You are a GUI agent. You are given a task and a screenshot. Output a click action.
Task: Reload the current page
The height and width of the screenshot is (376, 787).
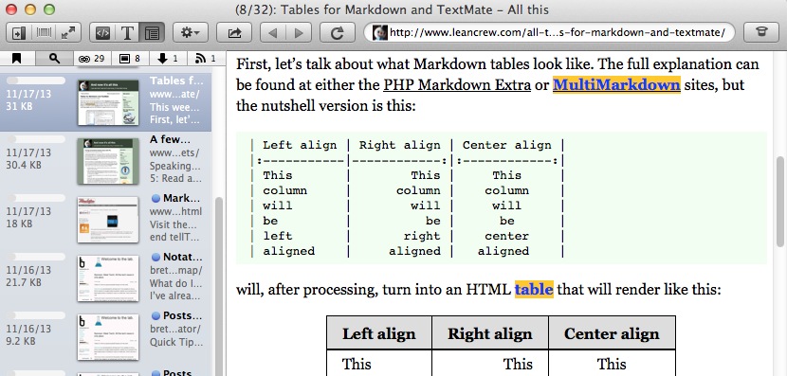point(338,33)
